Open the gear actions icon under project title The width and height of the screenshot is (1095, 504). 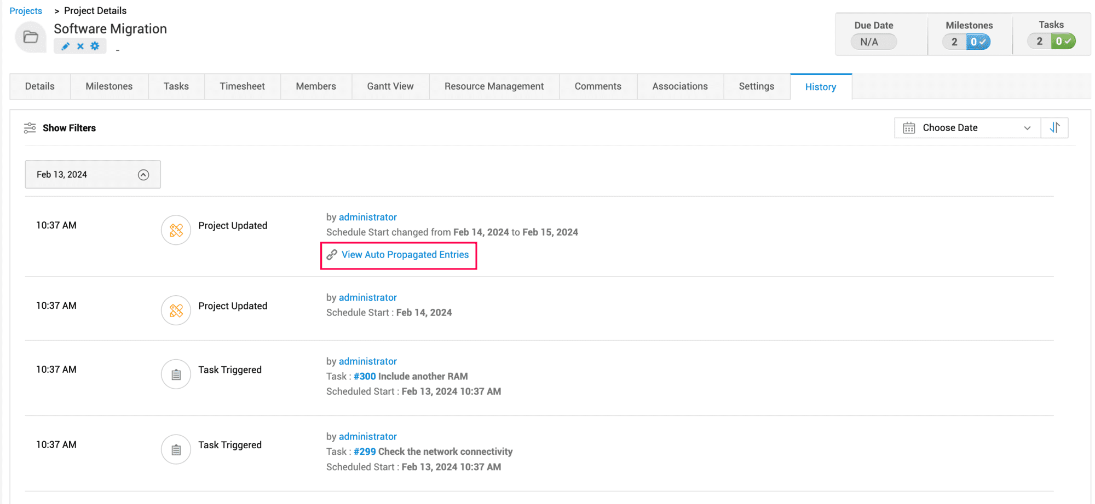95,46
